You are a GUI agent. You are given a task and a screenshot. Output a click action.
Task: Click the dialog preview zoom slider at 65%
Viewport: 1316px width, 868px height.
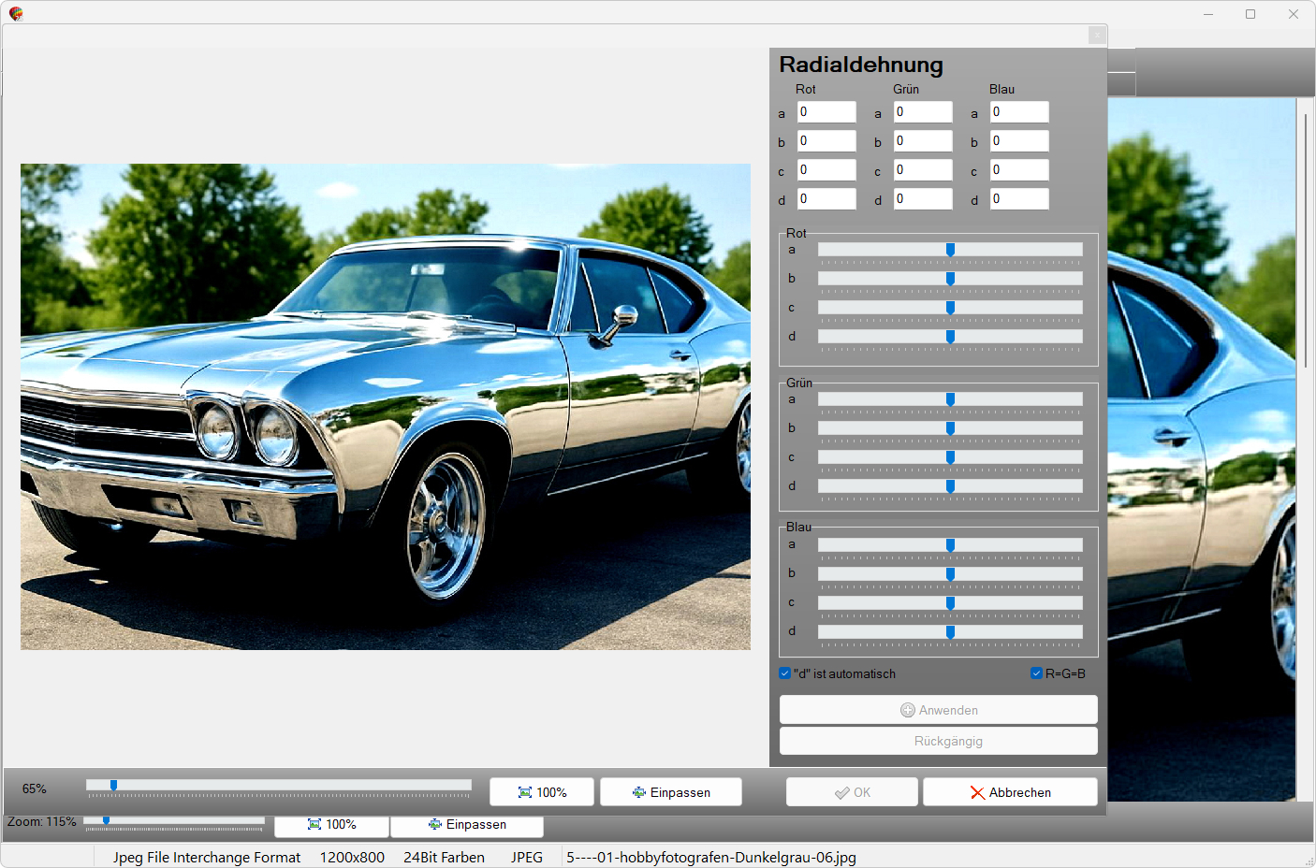pos(113,786)
